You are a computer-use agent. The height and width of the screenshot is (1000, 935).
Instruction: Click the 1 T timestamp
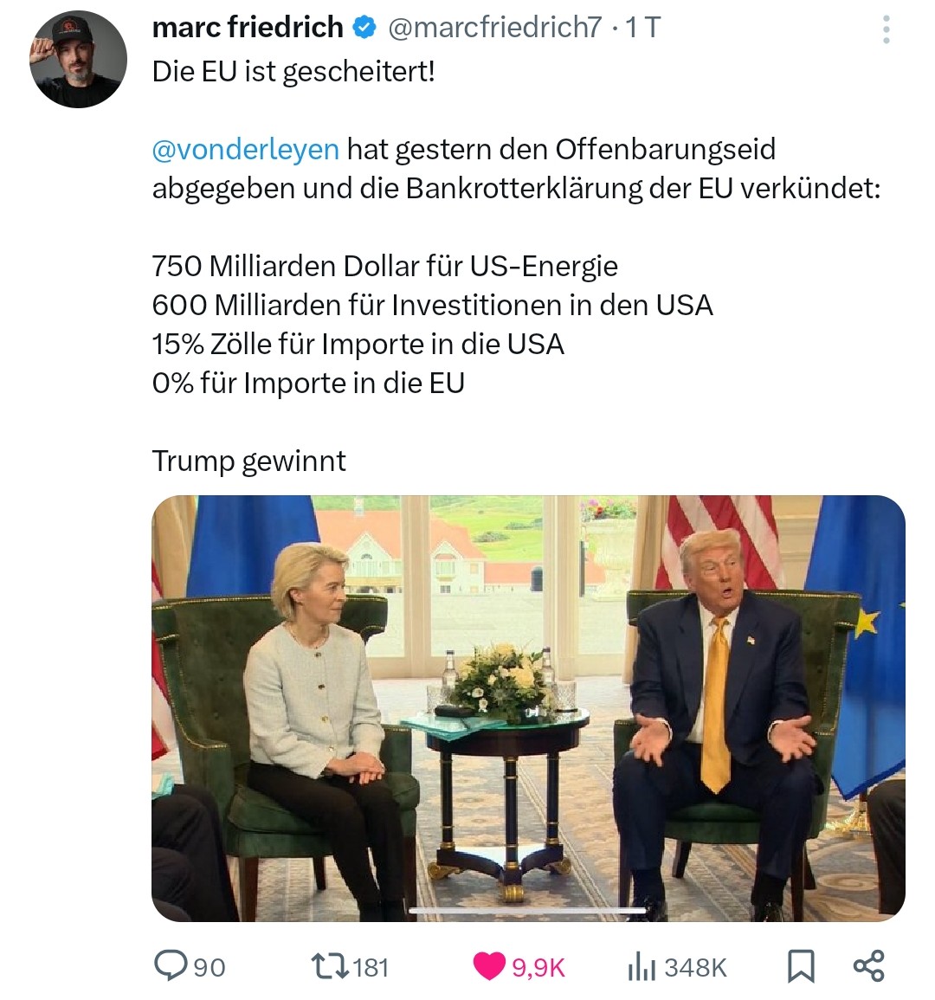coord(642,28)
